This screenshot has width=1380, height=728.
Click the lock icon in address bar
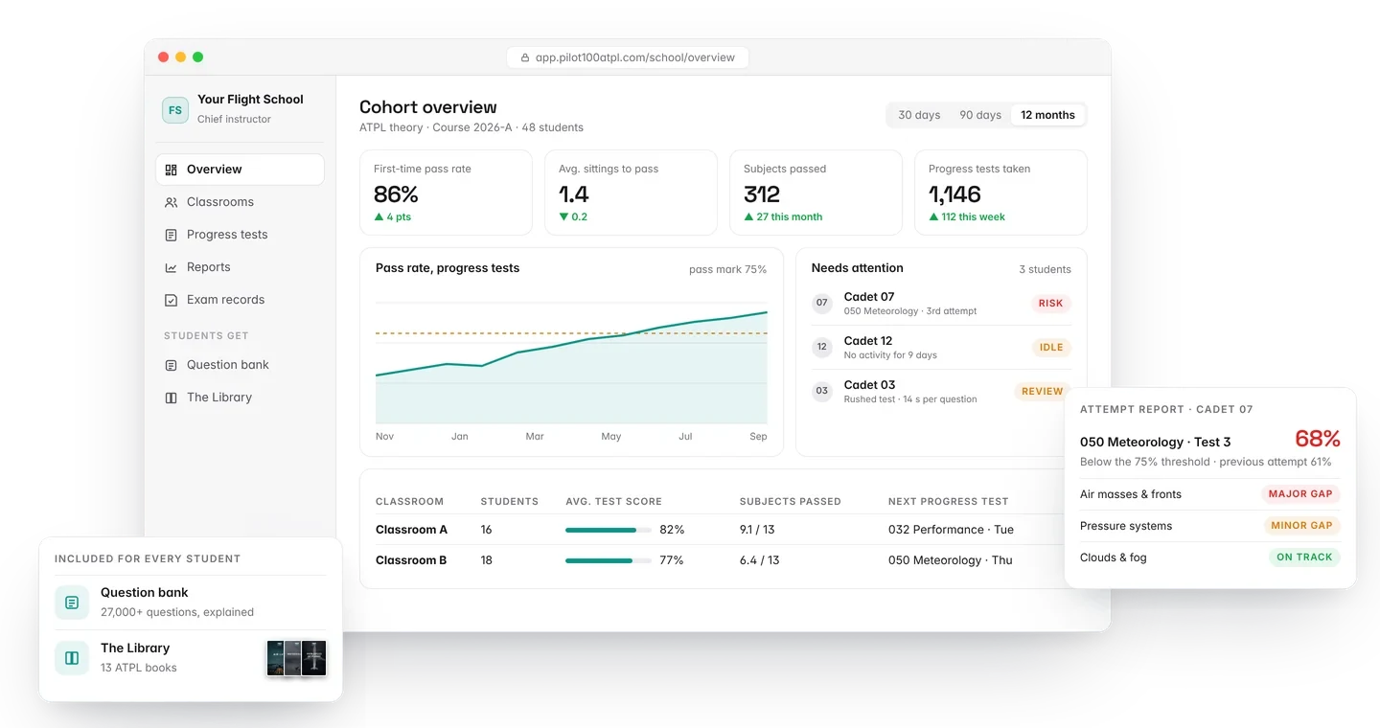[524, 57]
